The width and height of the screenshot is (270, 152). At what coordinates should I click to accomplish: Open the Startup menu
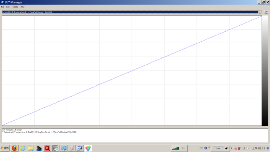point(15,7)
